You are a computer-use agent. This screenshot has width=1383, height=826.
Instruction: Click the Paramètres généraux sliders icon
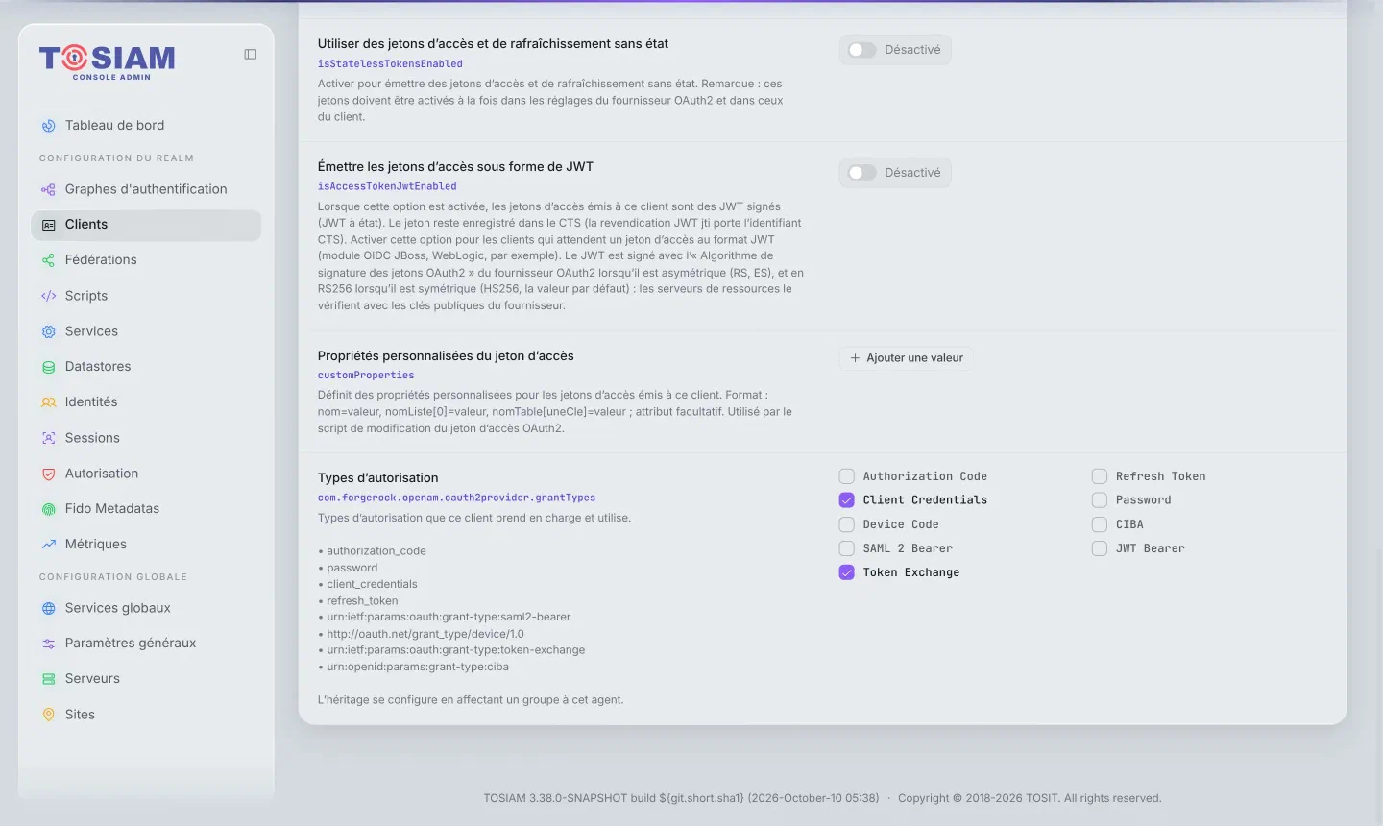click(49, 644)
